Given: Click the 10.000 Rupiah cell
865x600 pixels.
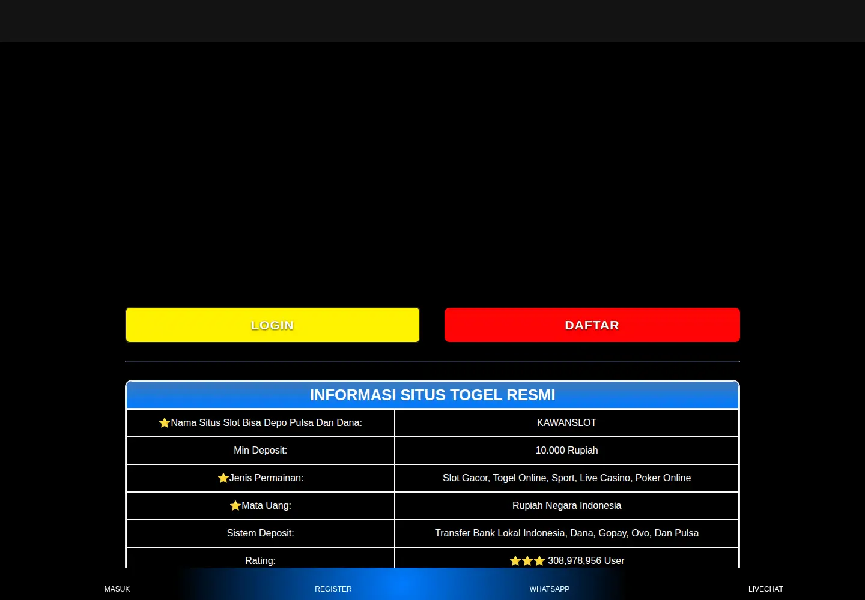Looking at the screenshot, I should pyautogui.click(x=566, y=451).
